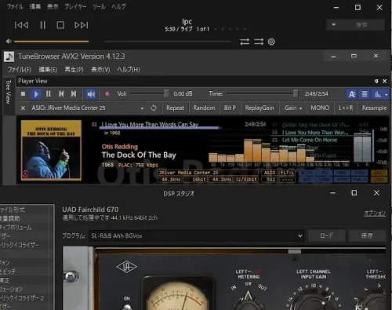392x310 pixels.
Task: Pin the Player View panel
Action: (376, 82)
